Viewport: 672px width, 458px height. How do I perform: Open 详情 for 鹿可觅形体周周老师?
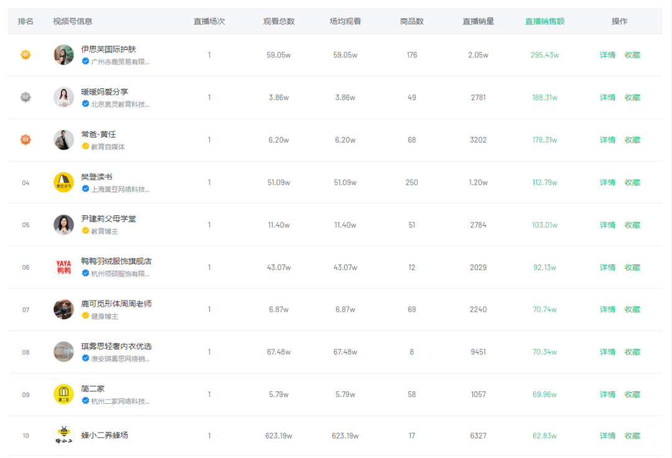607,309
